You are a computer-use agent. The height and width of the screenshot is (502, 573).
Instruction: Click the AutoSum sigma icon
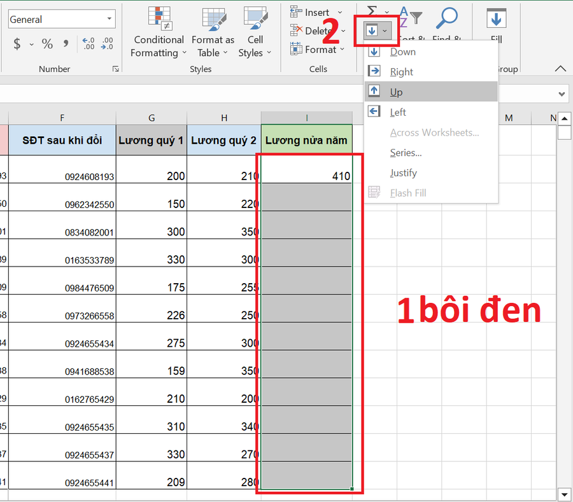click(x=372, y=10)
